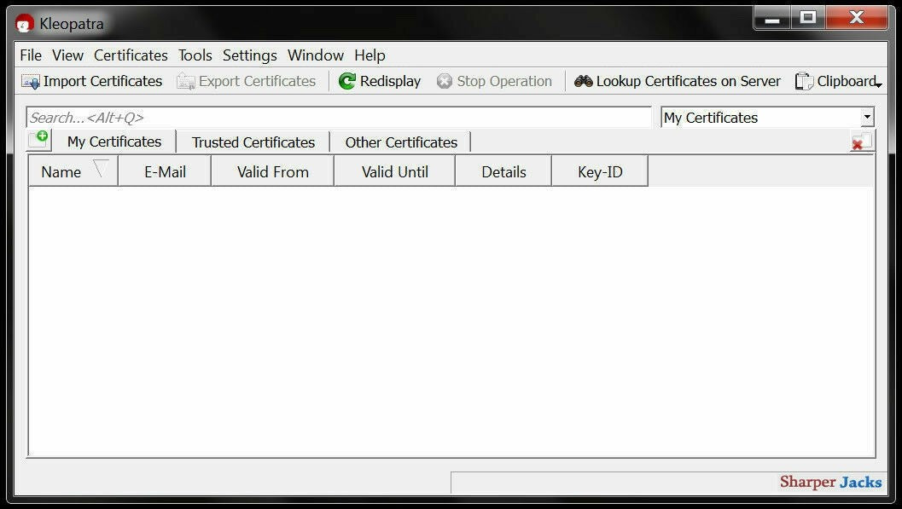Click the Export Certificates toolbar icon
The height and width of the screenshot is (509, 902).
tap(184, 81)
